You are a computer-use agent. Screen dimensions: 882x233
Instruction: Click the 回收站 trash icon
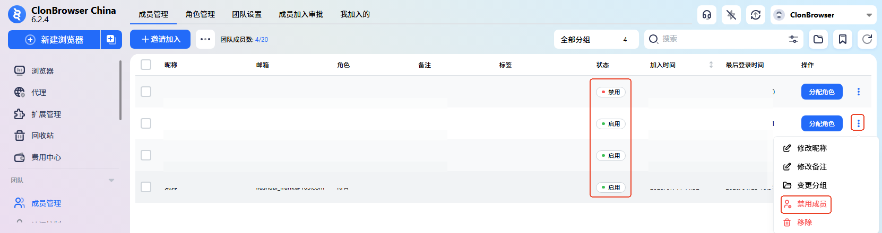20,136
